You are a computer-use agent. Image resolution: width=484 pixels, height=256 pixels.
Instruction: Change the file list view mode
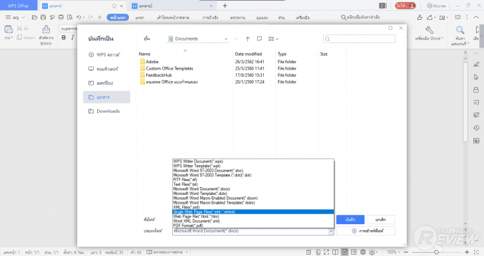tap(273, 39)
